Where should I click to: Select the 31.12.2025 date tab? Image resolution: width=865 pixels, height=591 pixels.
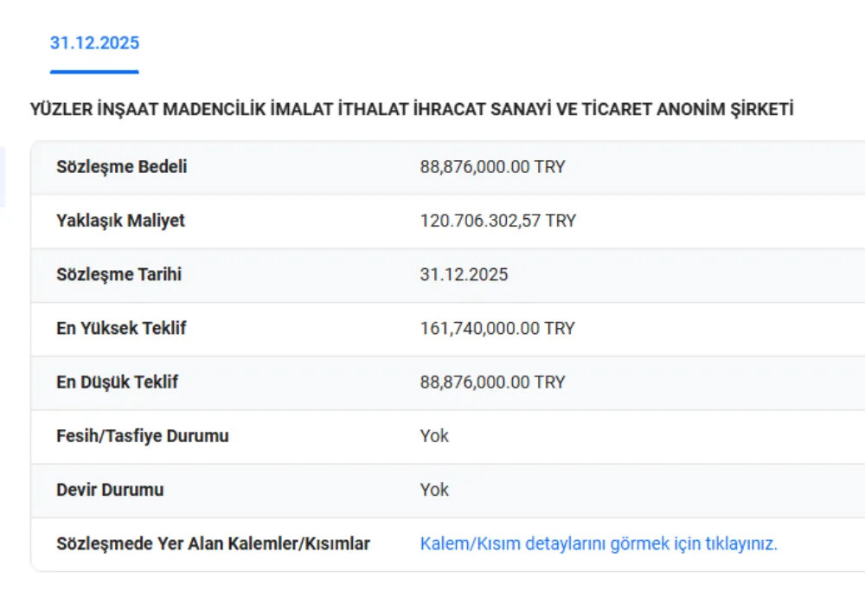94,43
